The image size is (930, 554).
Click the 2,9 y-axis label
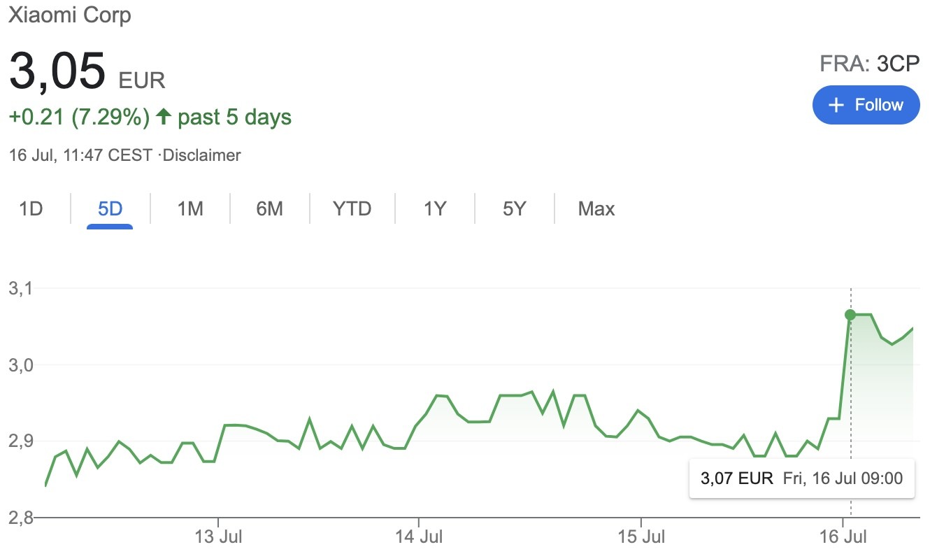pyautogui.click(x=22, y=441)
